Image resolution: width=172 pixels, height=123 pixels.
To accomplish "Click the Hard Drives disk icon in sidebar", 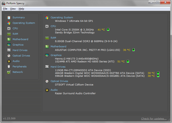I will (x=9, y=50).
